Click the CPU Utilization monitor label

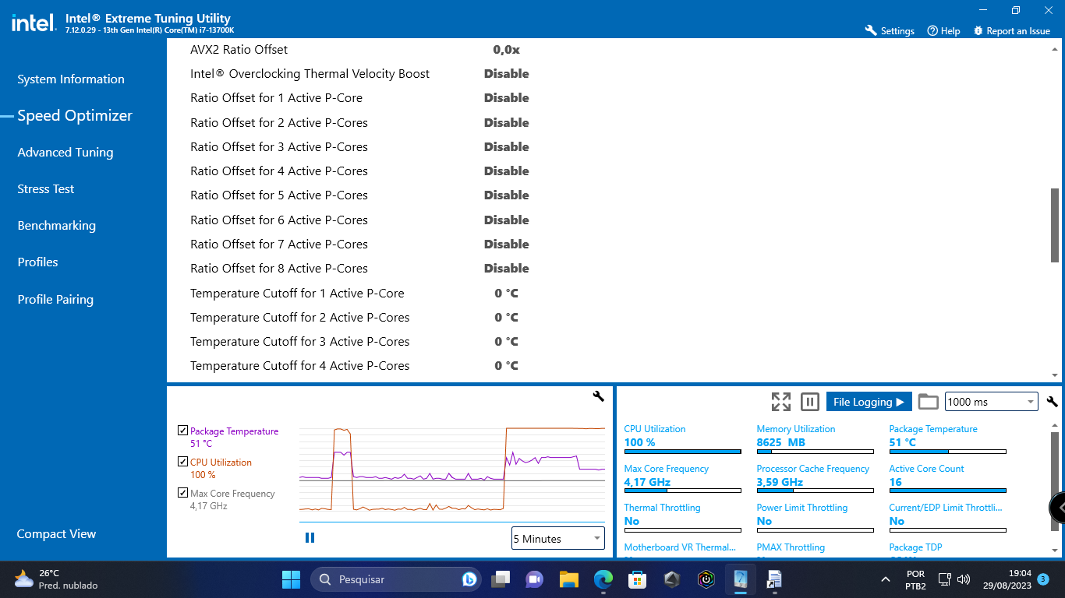(x=655, y=429)
